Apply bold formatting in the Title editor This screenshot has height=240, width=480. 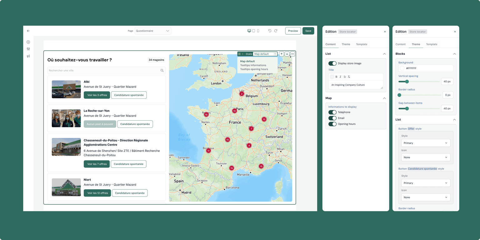click(336, 76)
